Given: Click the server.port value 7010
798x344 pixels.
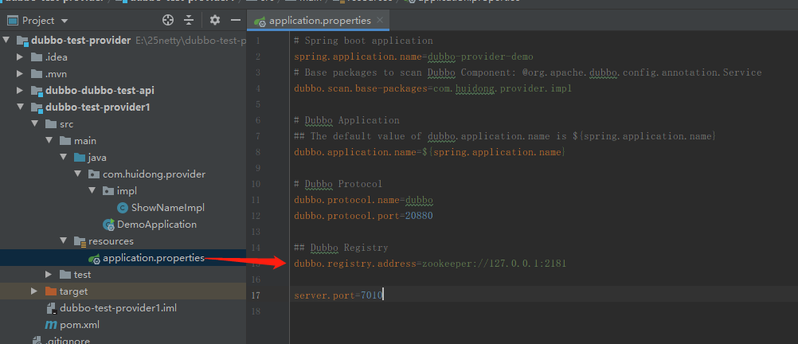Looking at the screenshot, I should 371,295.
